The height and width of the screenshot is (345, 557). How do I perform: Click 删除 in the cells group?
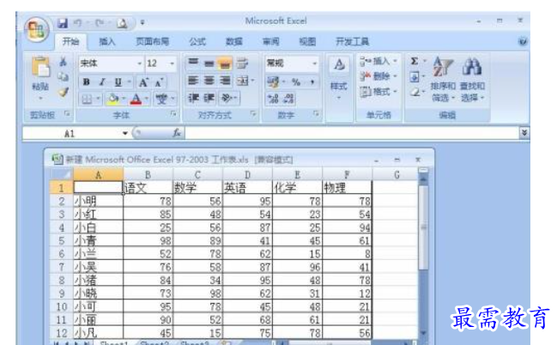[x=378, y=76]
